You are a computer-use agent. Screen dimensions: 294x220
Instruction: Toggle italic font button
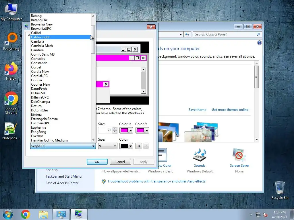tap(146, 146)
